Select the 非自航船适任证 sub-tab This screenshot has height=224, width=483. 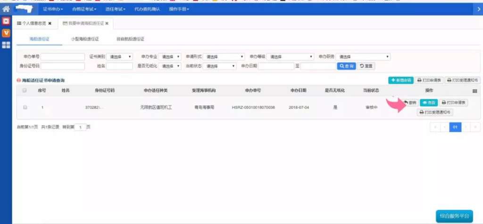click(x=130, y=39)
